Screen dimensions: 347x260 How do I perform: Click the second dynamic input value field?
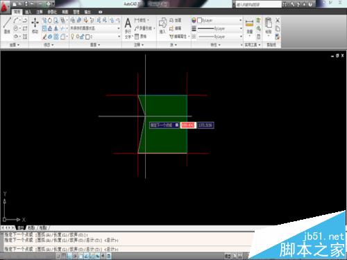tap(205, 125)
